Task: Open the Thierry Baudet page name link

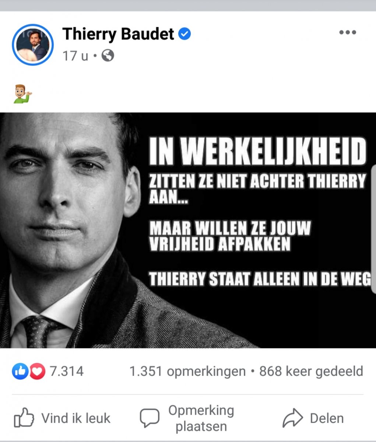Action: pyautogui.click(x=118, y=34)
